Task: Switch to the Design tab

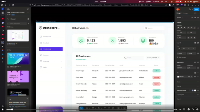Action: coord(178,13)
